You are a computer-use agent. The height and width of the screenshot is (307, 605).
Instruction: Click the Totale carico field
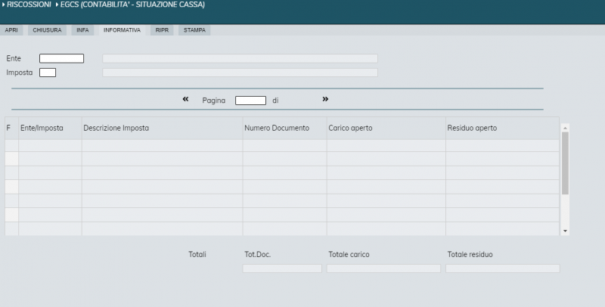[383, 268]
